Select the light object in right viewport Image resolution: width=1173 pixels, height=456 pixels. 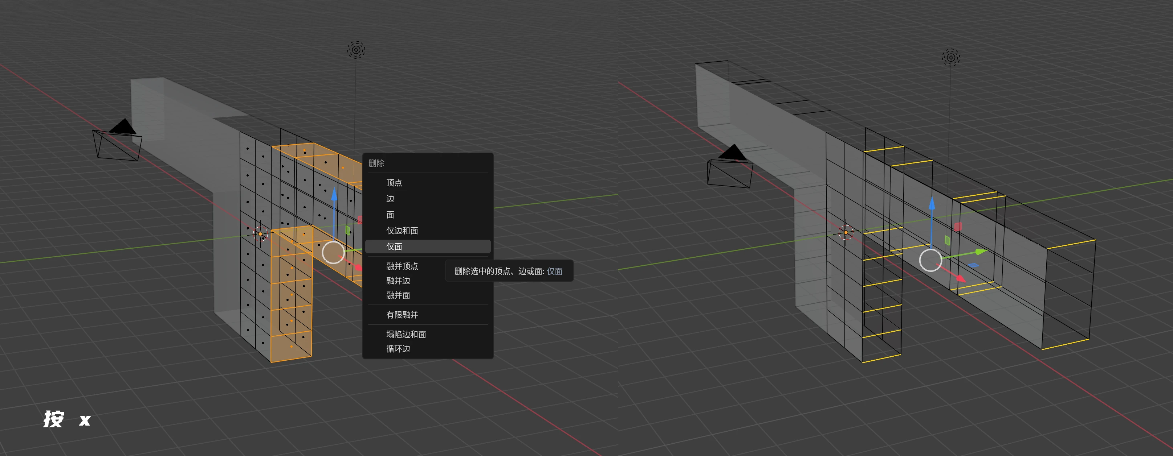951,57
